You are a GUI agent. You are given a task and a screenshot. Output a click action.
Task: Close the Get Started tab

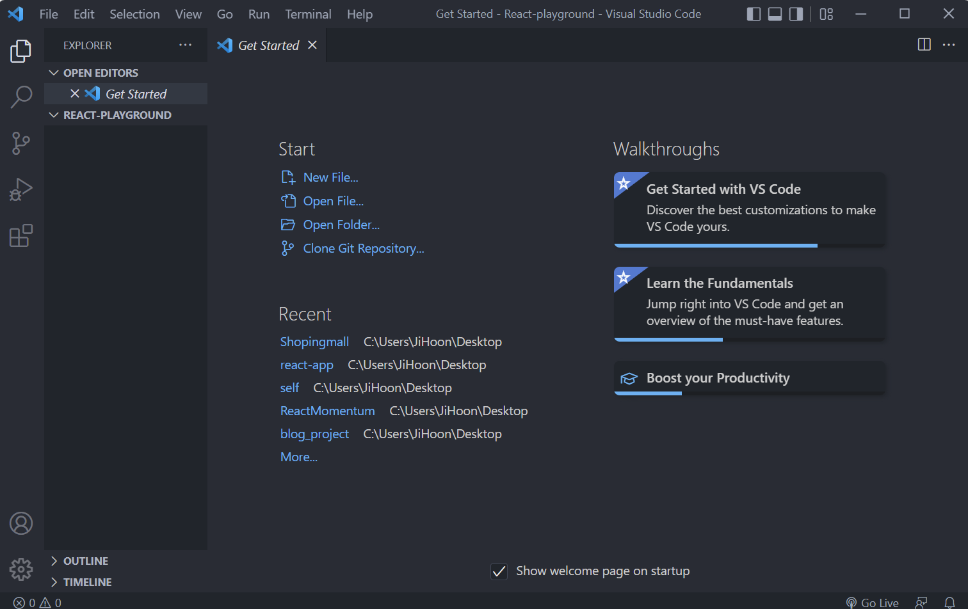point(312,45)
